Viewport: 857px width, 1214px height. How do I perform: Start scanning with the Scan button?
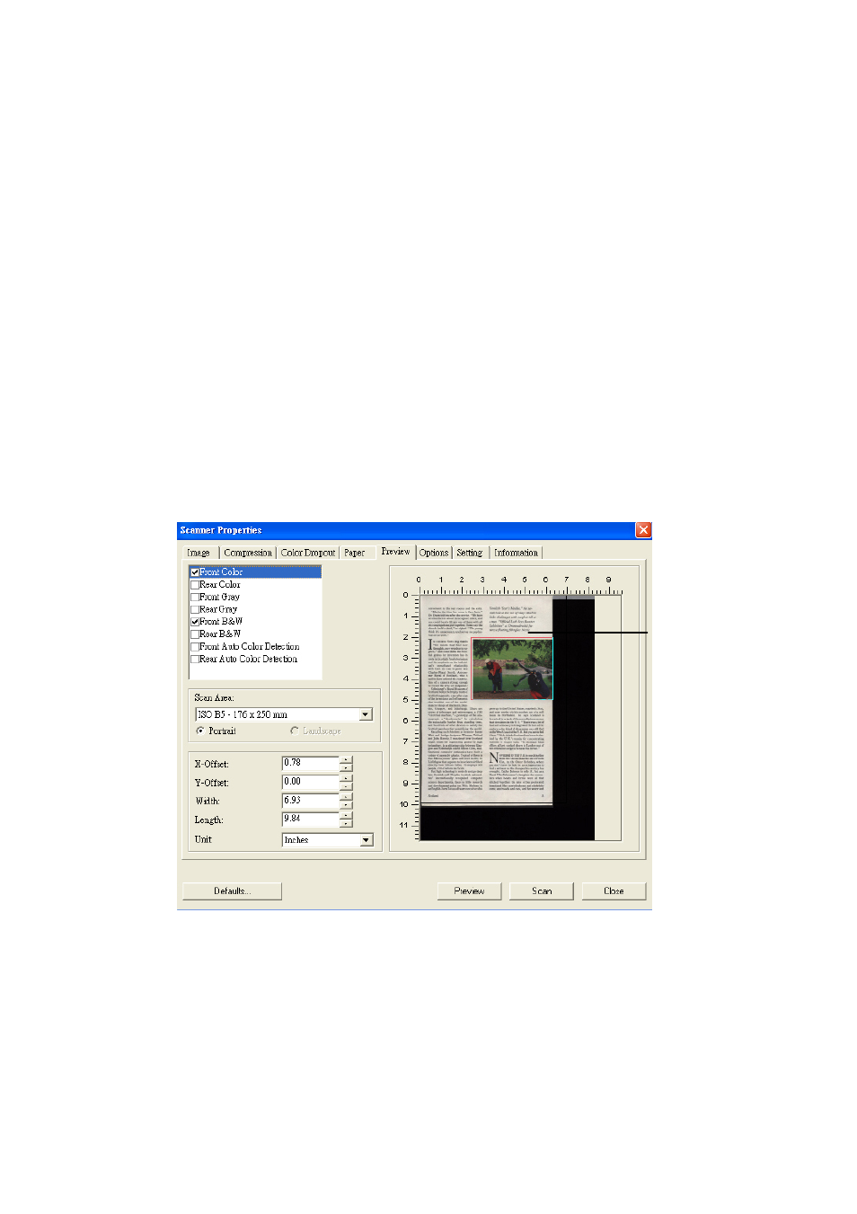pyautogui.click(x=542, y=891)
